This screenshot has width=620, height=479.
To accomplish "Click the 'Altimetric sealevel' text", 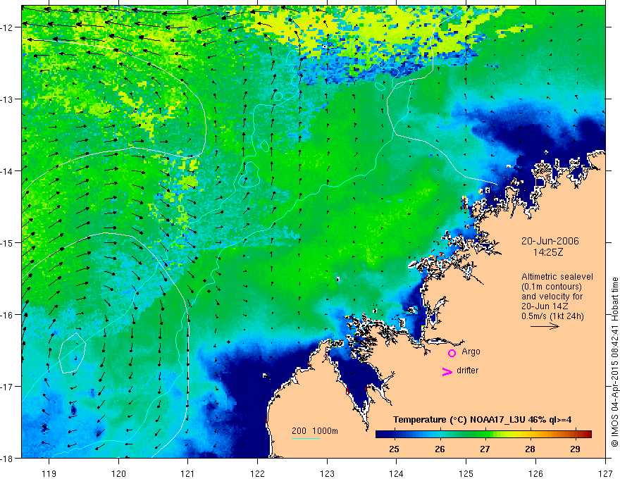I will [x=557, y=277].
